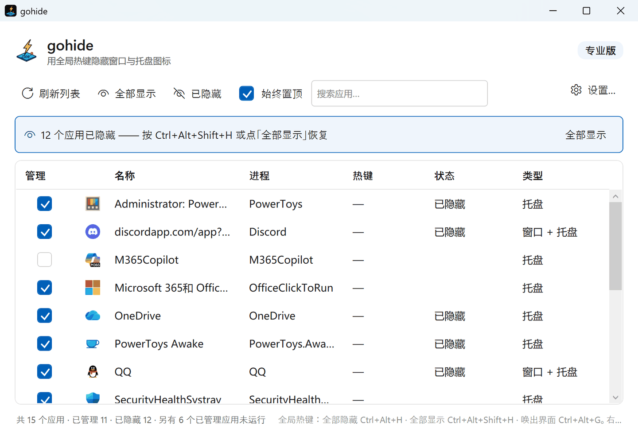638x437 pixels.
Task: Uncheck the Microsoft 365和 Offic... row checkbox
Action: pyautogui.click(x=44, y=288)
